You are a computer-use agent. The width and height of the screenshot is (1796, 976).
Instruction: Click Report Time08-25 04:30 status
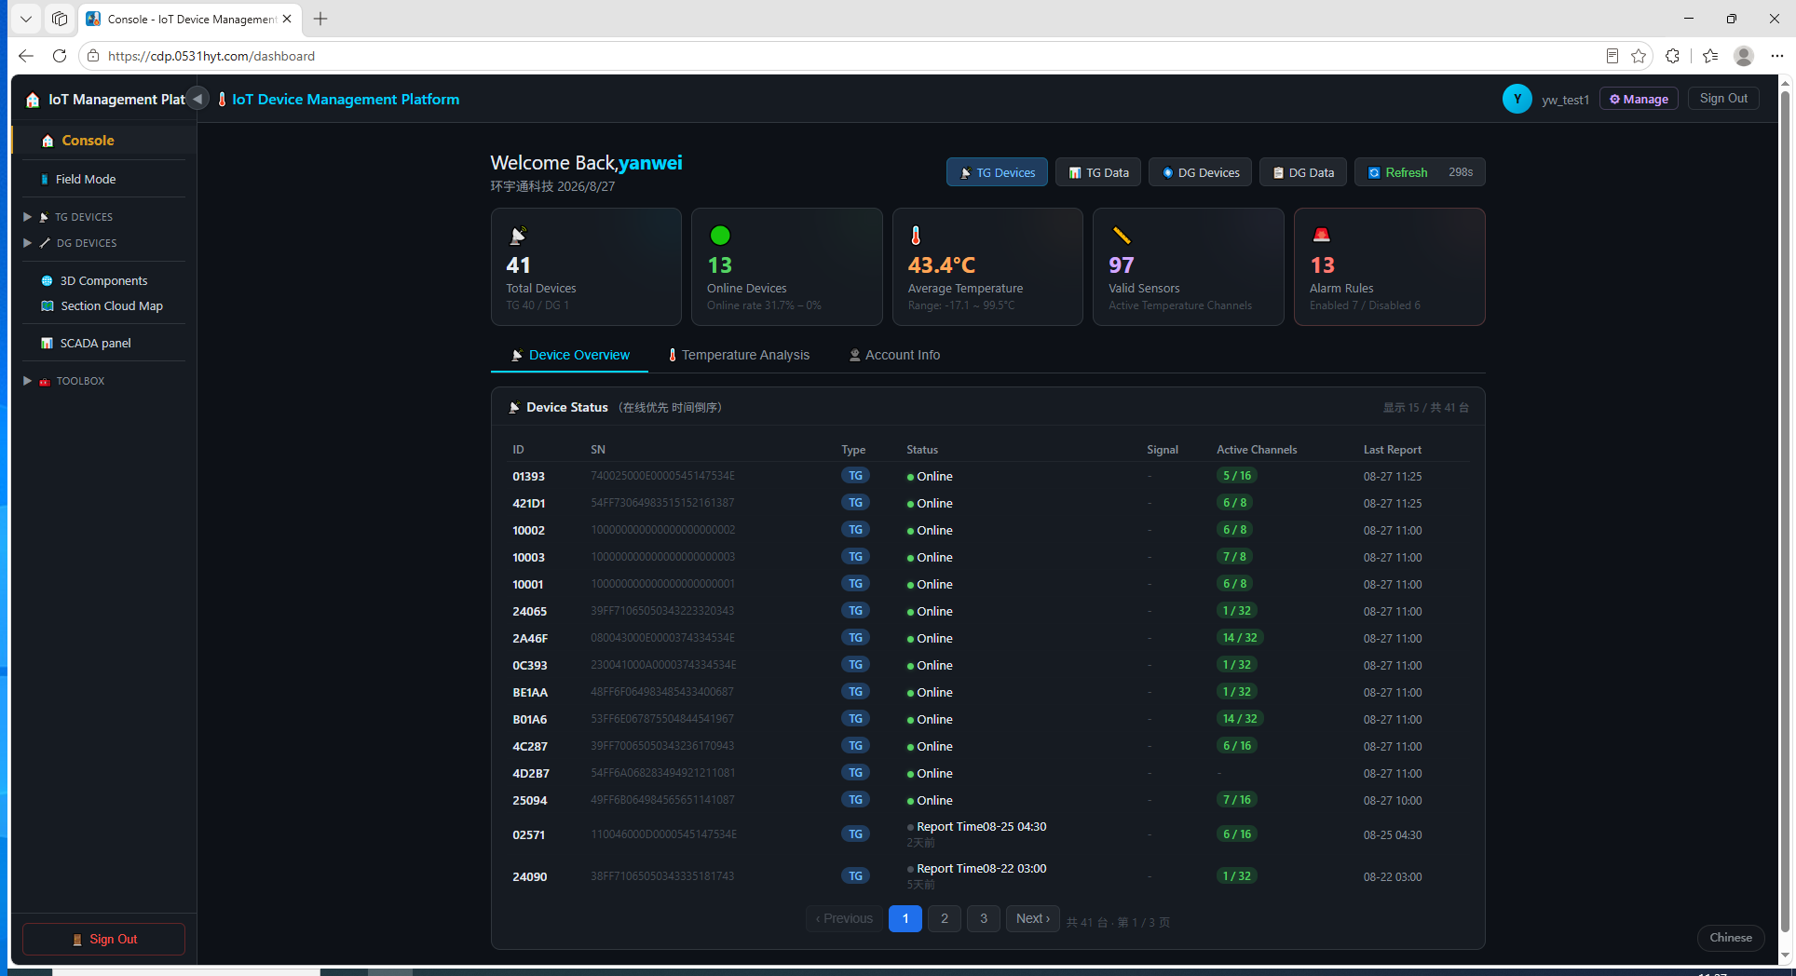coord(981,827)
